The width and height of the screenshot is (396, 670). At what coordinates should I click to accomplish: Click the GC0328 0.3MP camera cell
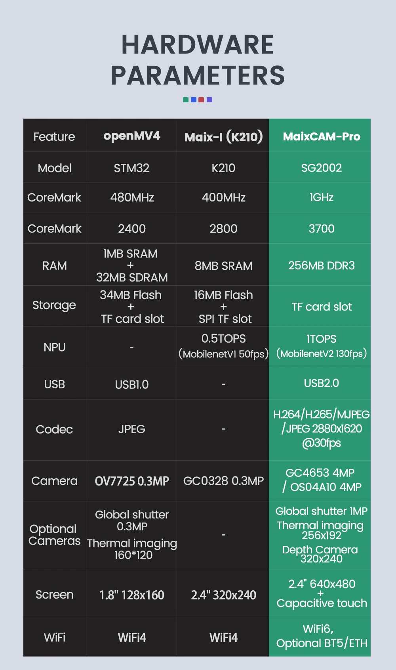[x=224, y=481]
